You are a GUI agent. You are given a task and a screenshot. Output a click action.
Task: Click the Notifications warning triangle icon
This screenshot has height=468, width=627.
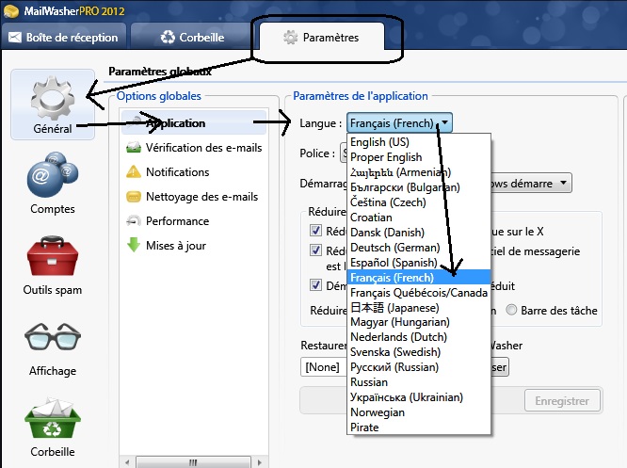(x=134, y=172)
